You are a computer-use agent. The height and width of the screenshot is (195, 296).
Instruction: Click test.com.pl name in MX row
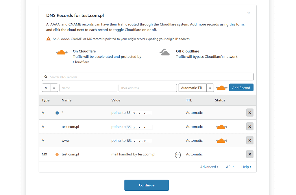70,154
